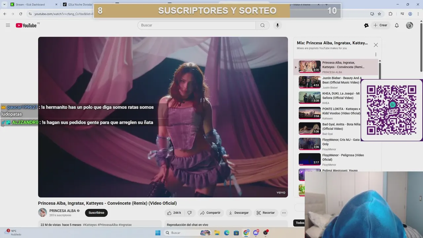Open more actions ellipsis below the video
Viewport: 423px width, 238px height.
pos(284,213)
